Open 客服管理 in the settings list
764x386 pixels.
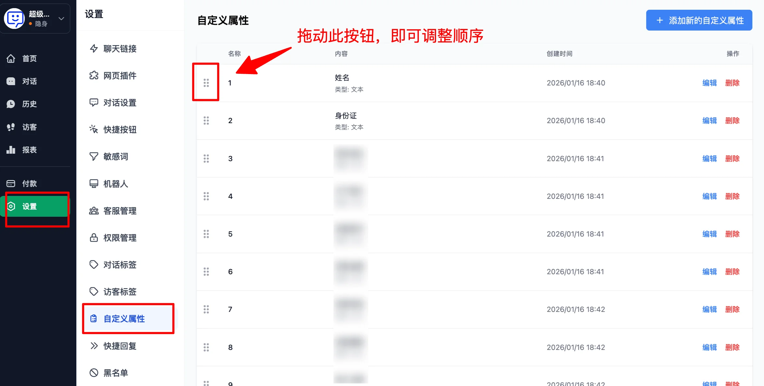120,211
